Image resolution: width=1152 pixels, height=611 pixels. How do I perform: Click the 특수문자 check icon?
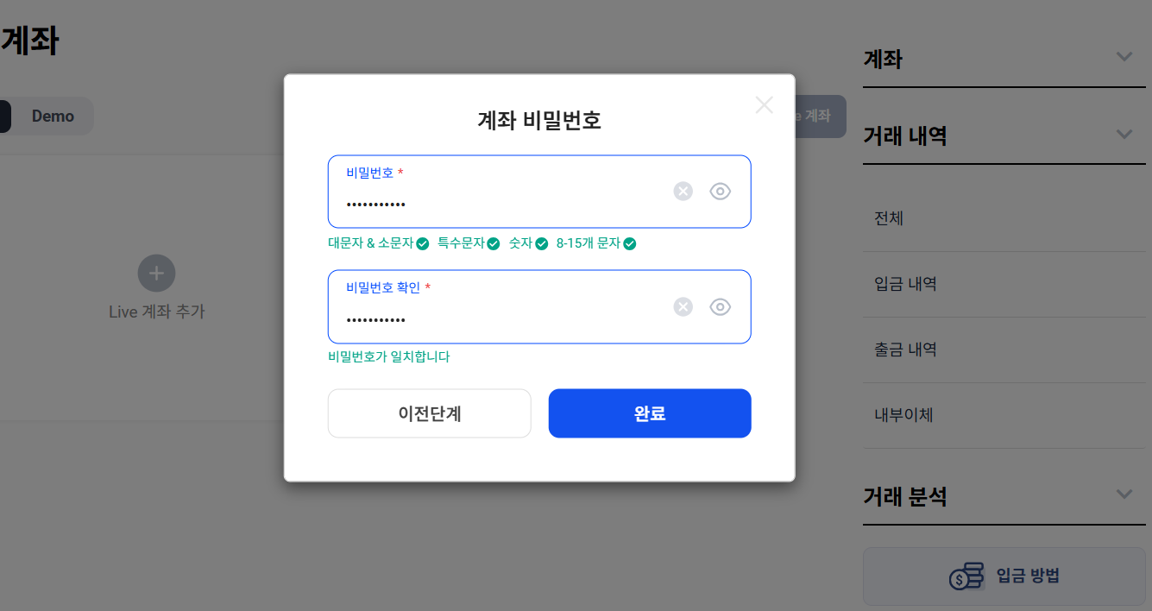pos(494,244)
